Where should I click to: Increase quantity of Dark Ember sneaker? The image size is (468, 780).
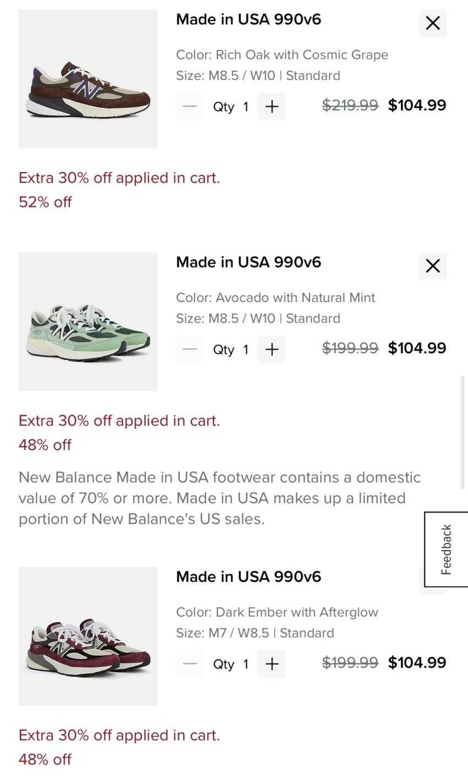coord(271,664)
